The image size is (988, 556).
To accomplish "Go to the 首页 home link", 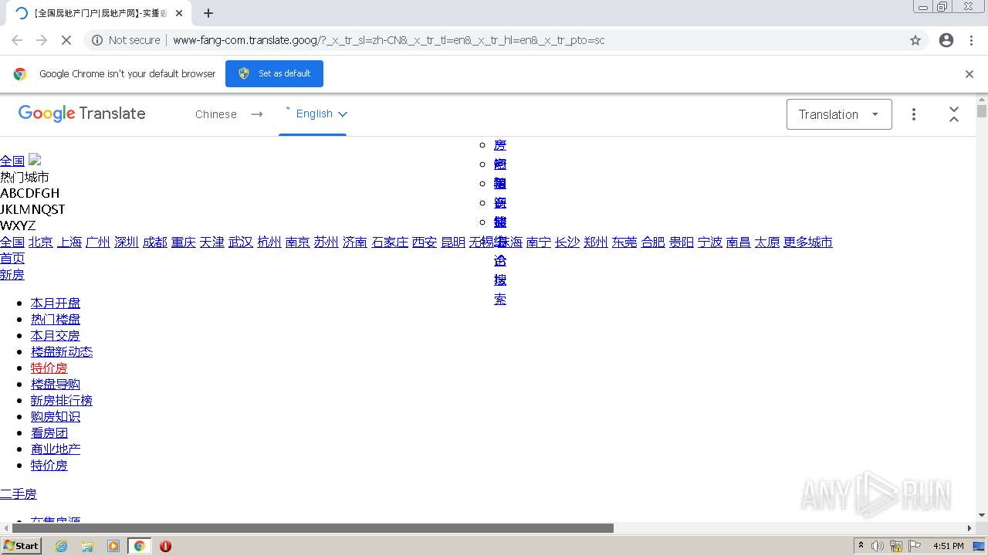I will [12, 259].
